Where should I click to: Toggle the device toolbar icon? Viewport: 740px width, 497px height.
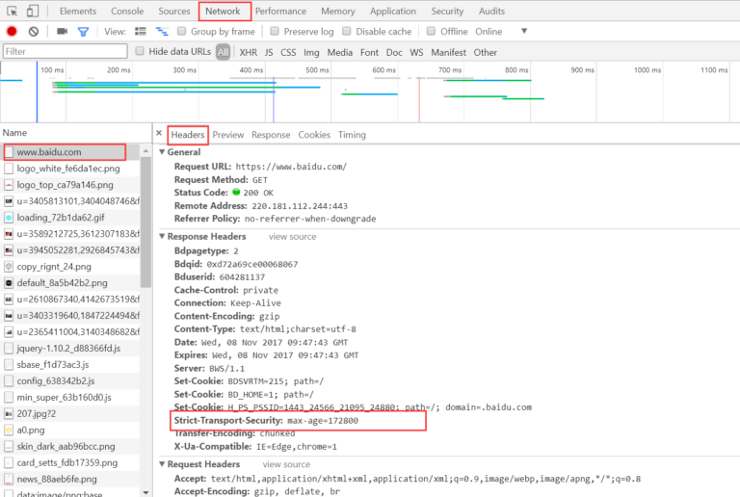[x=32, y=11]
